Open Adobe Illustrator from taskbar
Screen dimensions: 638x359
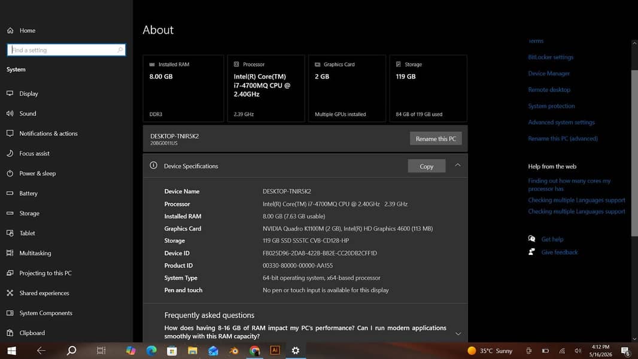coord(275,351)
